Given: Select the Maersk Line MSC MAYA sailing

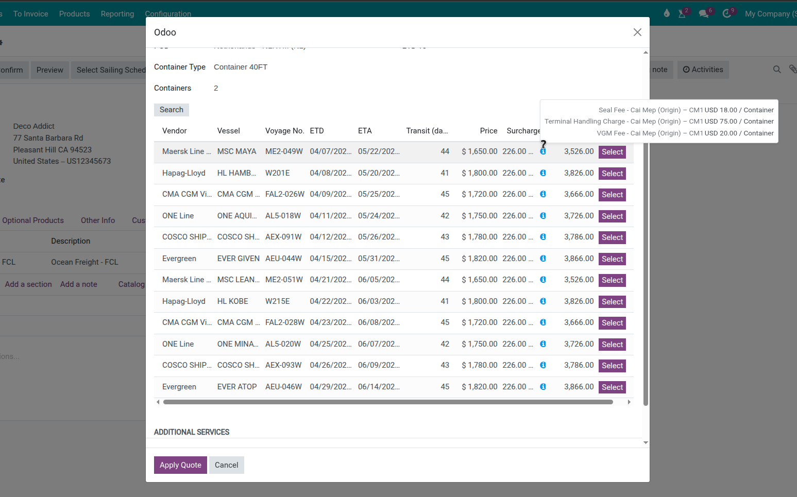Looking at the screenshot, I should [612, 152].
